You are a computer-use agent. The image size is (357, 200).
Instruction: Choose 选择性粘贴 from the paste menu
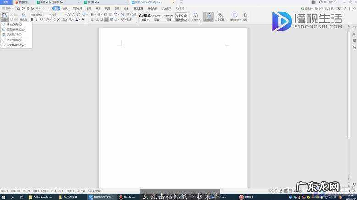pyautogui.click(x=15, y=40)
